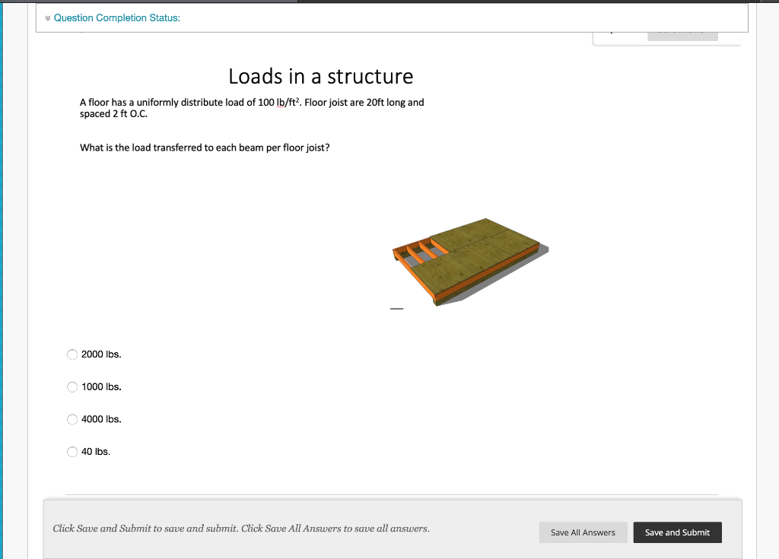This screenshot has width=779, height=559.
Task: Click the floor structure diagram image
Action: click(468, 262)
